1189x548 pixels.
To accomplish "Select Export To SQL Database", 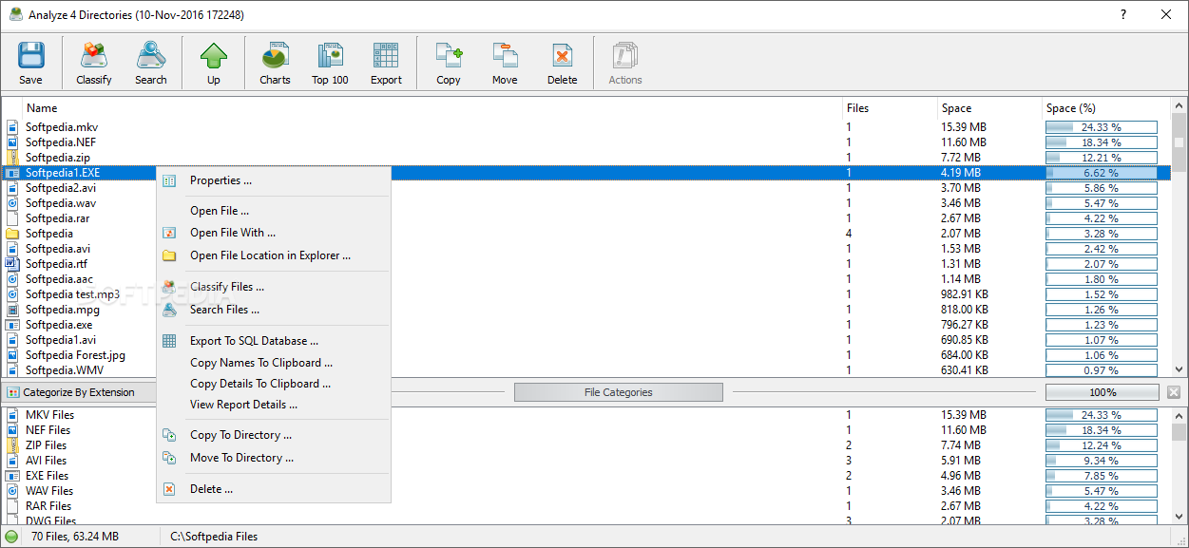I will coord(274,341).
